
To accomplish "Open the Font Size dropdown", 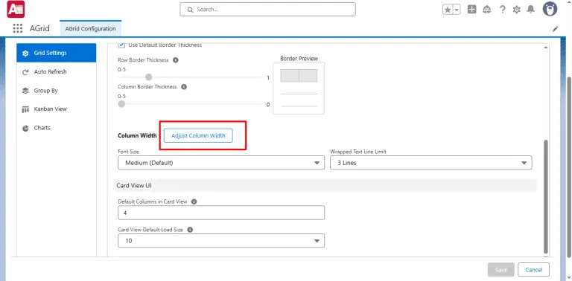I will pyautogui.click(x=221, y=163).
